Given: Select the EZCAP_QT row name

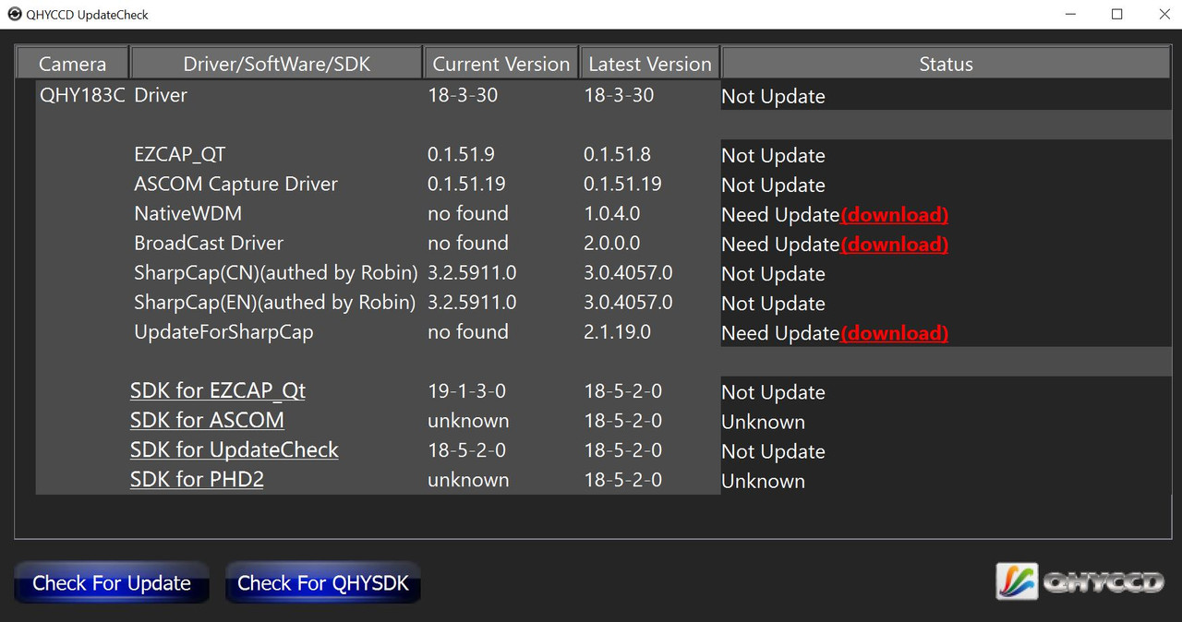Looking at the screenshot, I should coord(180,155).
